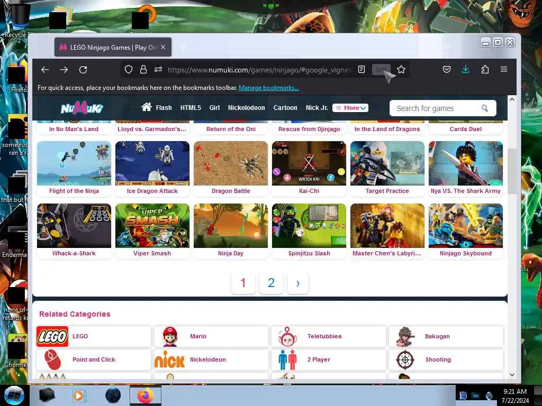Screen dimensions: 542x406
Task: Click the page scrollbar up arrow
Action: [512, 99]
